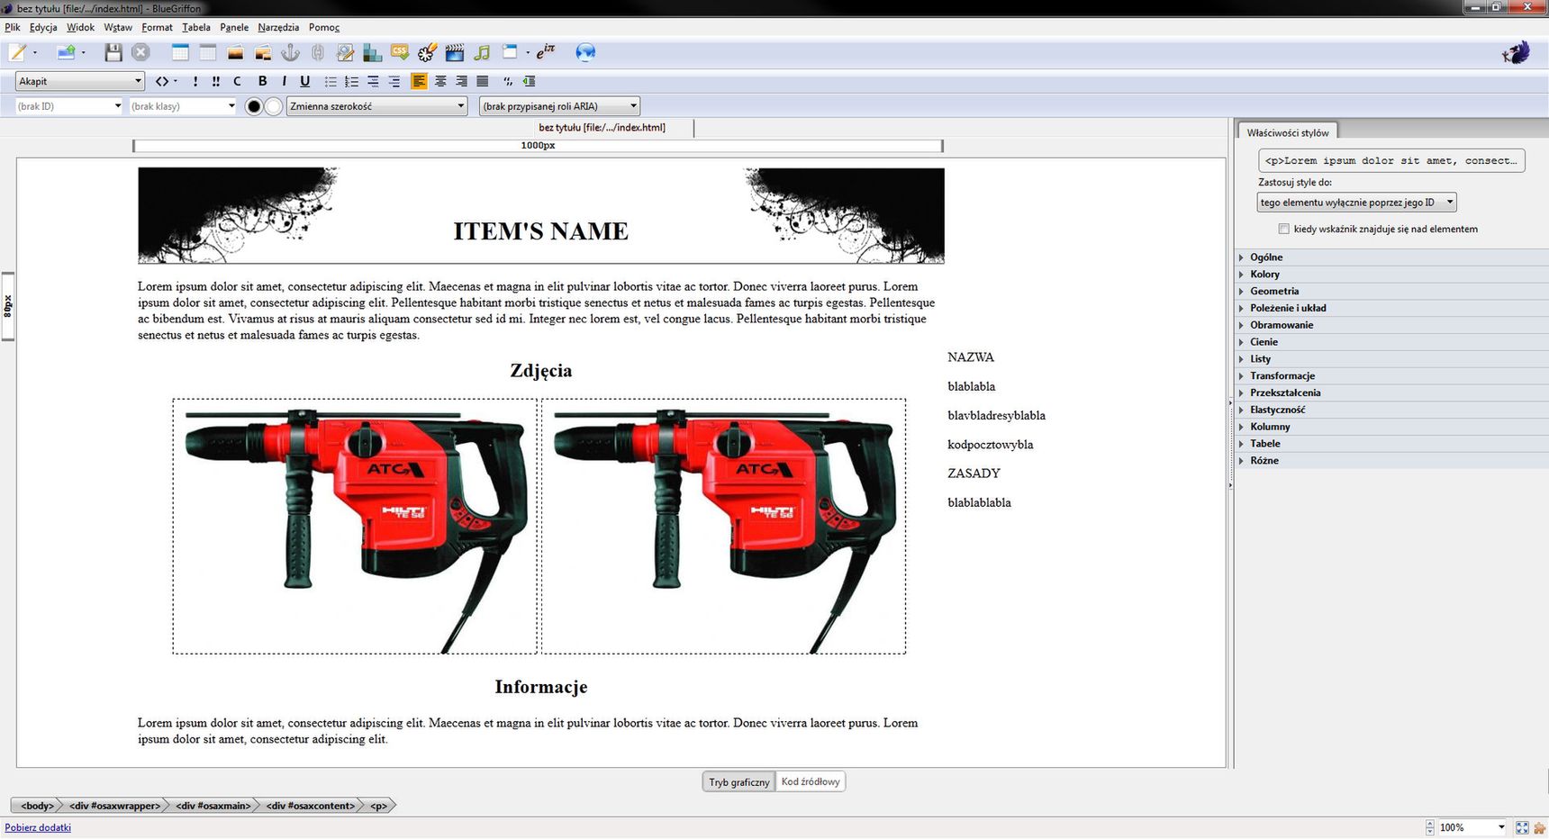This screenshot has height=839, width=1549.
Task: Create a new document with the pencil icon
Action: point(17,53)
